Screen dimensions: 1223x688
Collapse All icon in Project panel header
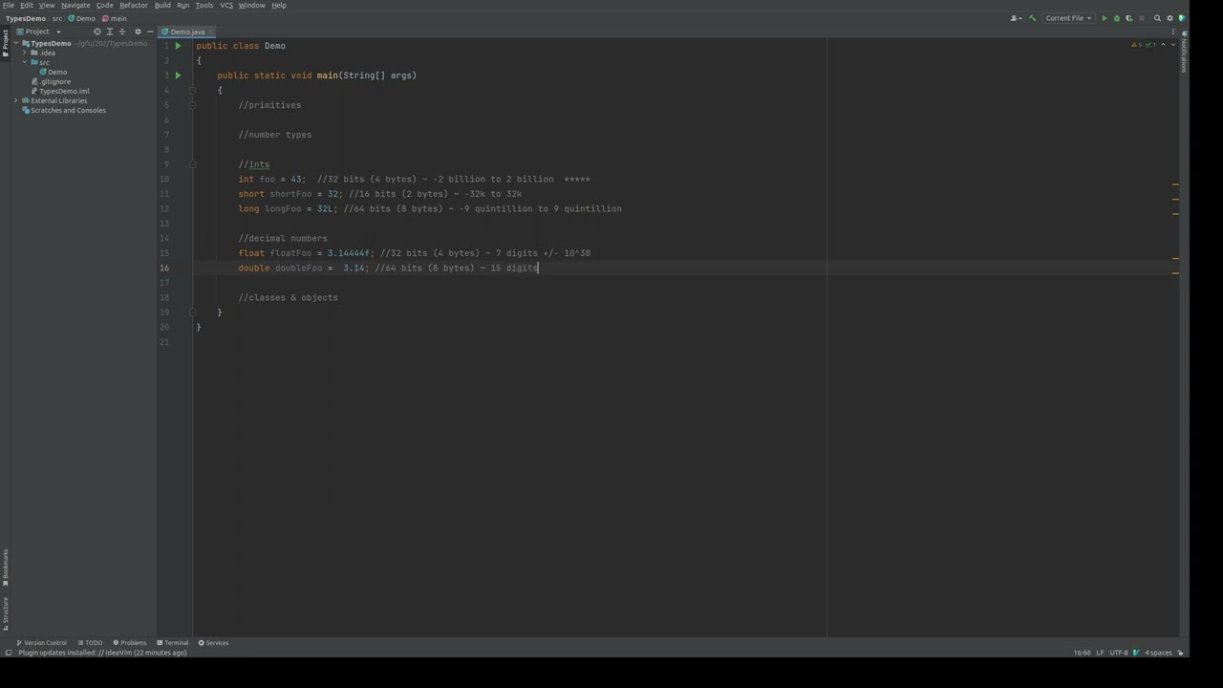pos(121,32)
